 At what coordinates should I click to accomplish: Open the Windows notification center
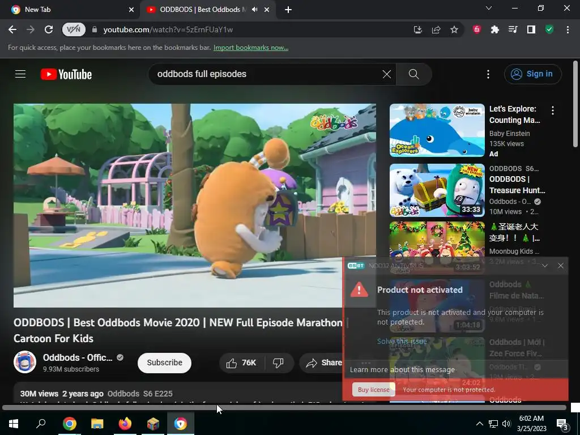[x=562, y=424]
